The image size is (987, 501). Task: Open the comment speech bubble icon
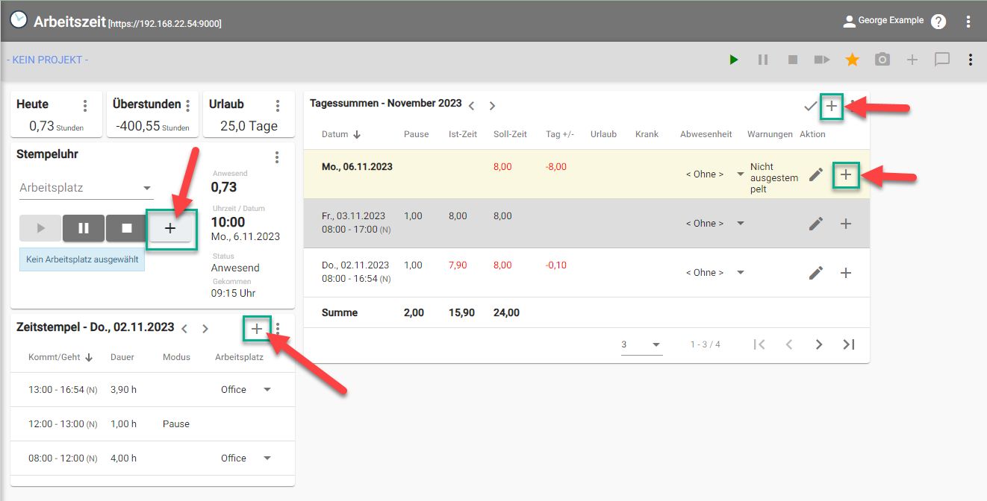(x=942, y=60)
